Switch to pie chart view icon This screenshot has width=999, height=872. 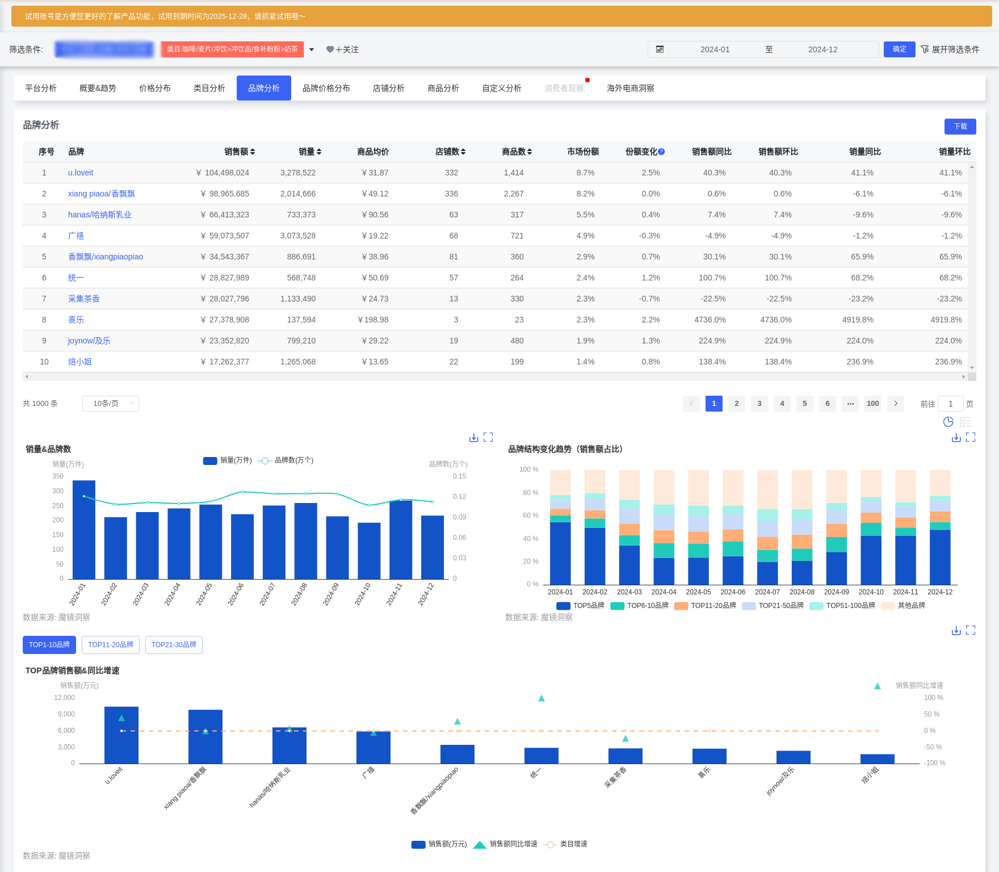[x=948, y=422]
